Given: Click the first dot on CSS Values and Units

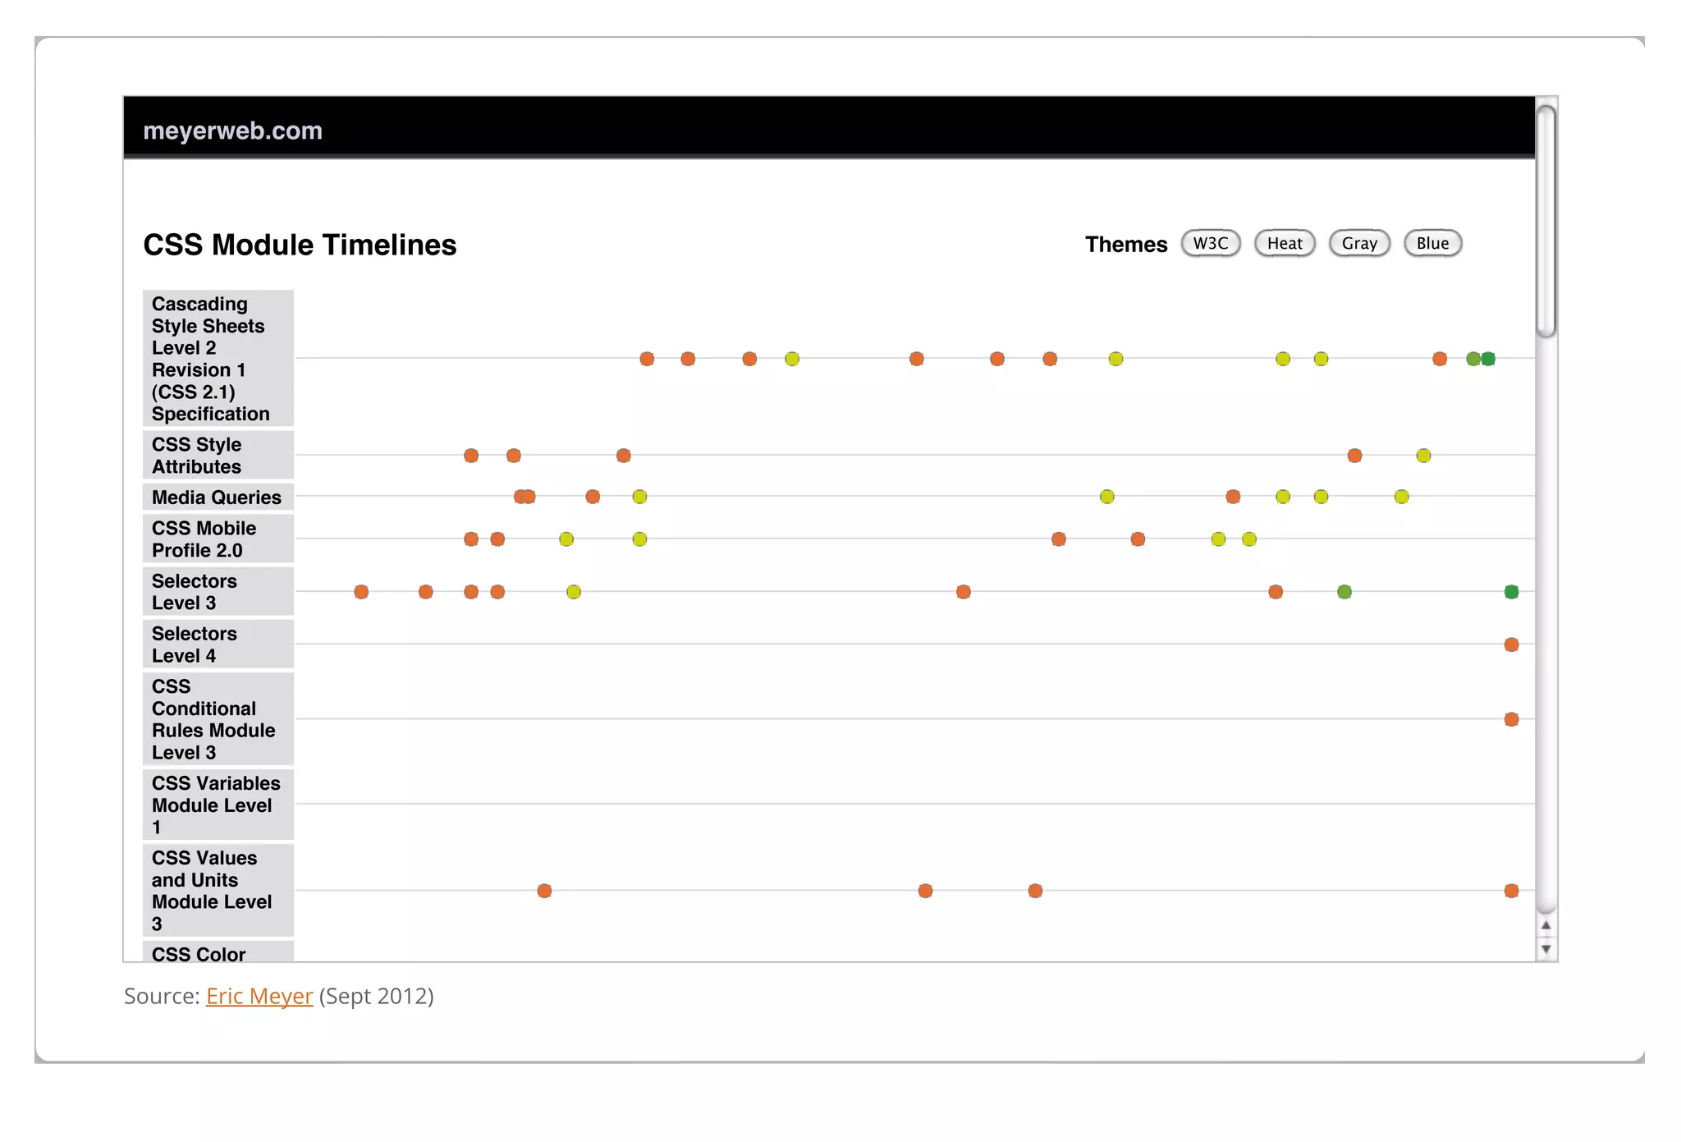Looking at the screenshot, I should click(544, 891).
